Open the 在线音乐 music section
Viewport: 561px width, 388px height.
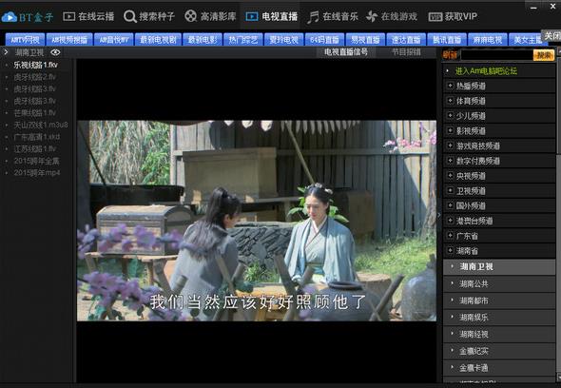(333, 16)
